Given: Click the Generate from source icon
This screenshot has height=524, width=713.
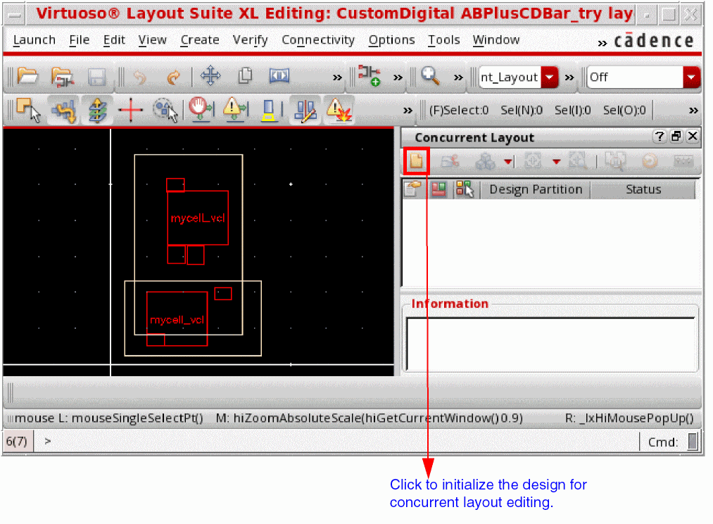Looking at the screenshot, I should (370, 76).
